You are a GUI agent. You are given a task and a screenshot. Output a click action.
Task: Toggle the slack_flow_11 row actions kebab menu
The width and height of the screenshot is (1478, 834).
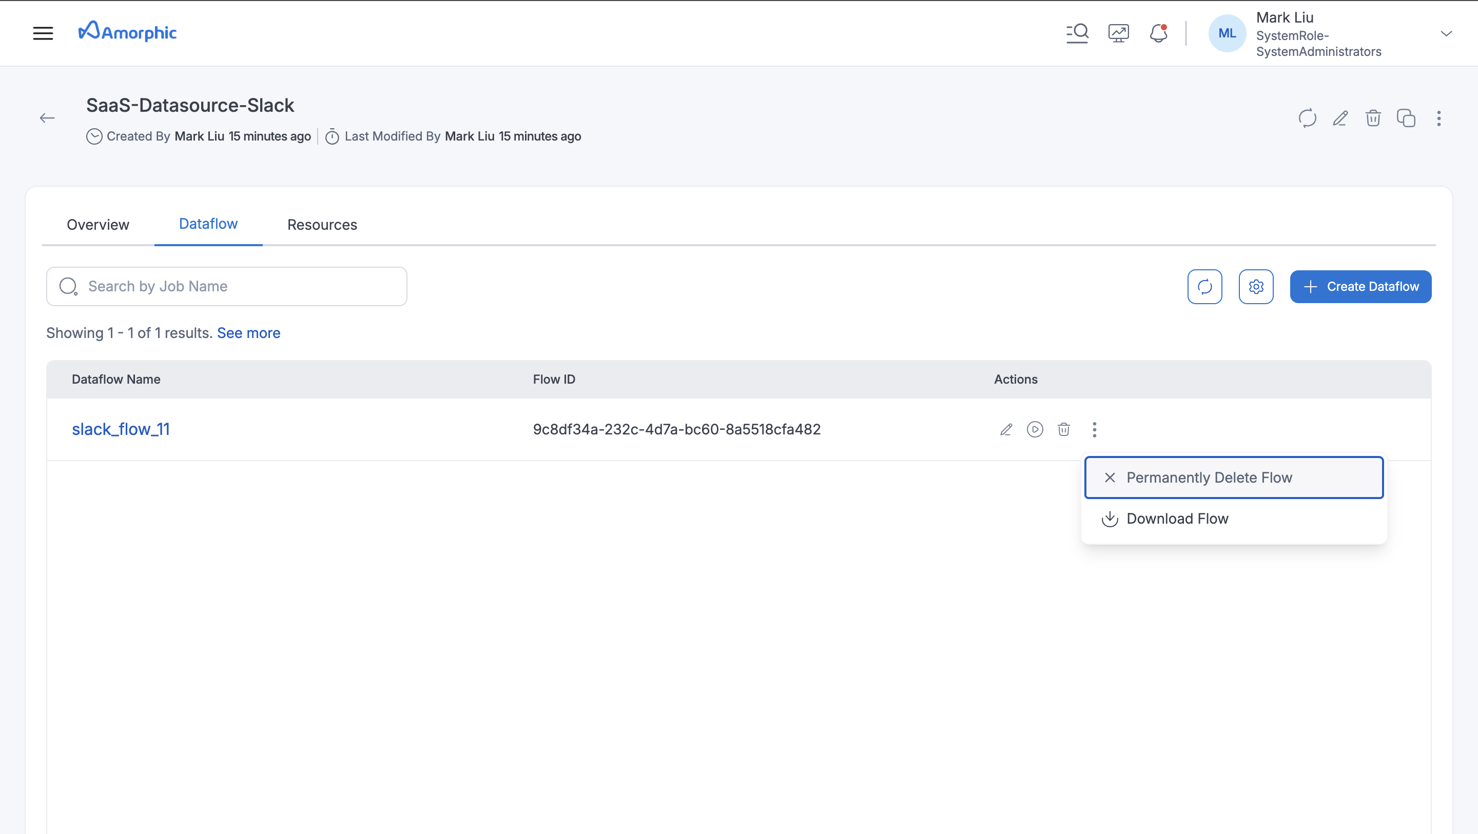1094,430
